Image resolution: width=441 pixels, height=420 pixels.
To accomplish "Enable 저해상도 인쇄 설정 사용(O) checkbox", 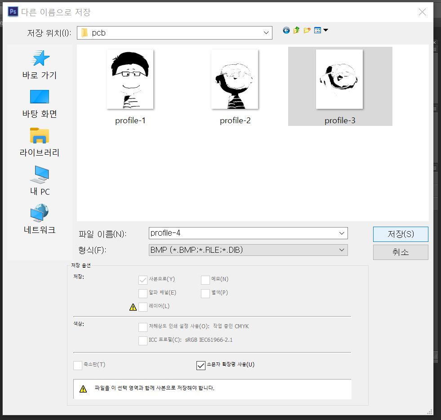I will 143,327.
